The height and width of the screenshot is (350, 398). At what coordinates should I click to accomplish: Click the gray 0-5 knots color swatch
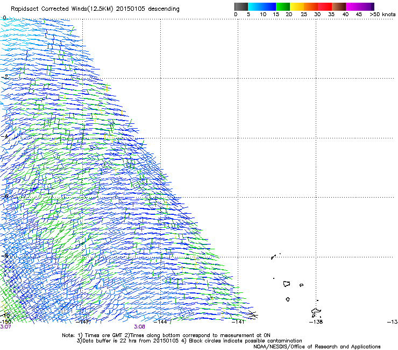(241, 6)
